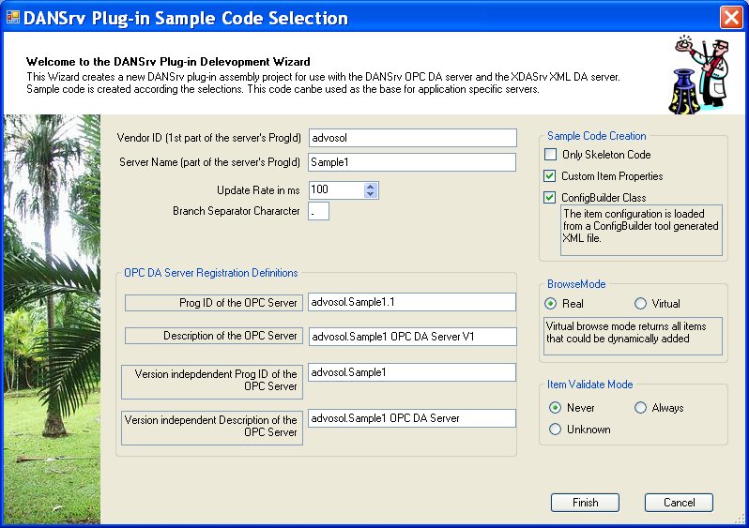
Task: Click the BrowseMode group title
Action: click(x=576, y=283)
